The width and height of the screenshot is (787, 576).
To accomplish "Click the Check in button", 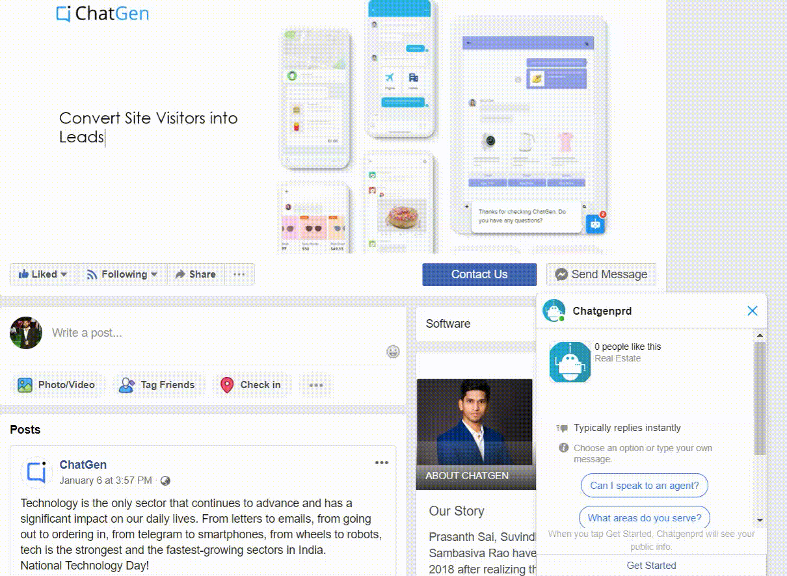I will pyautogui.click(x=252, y=385).
